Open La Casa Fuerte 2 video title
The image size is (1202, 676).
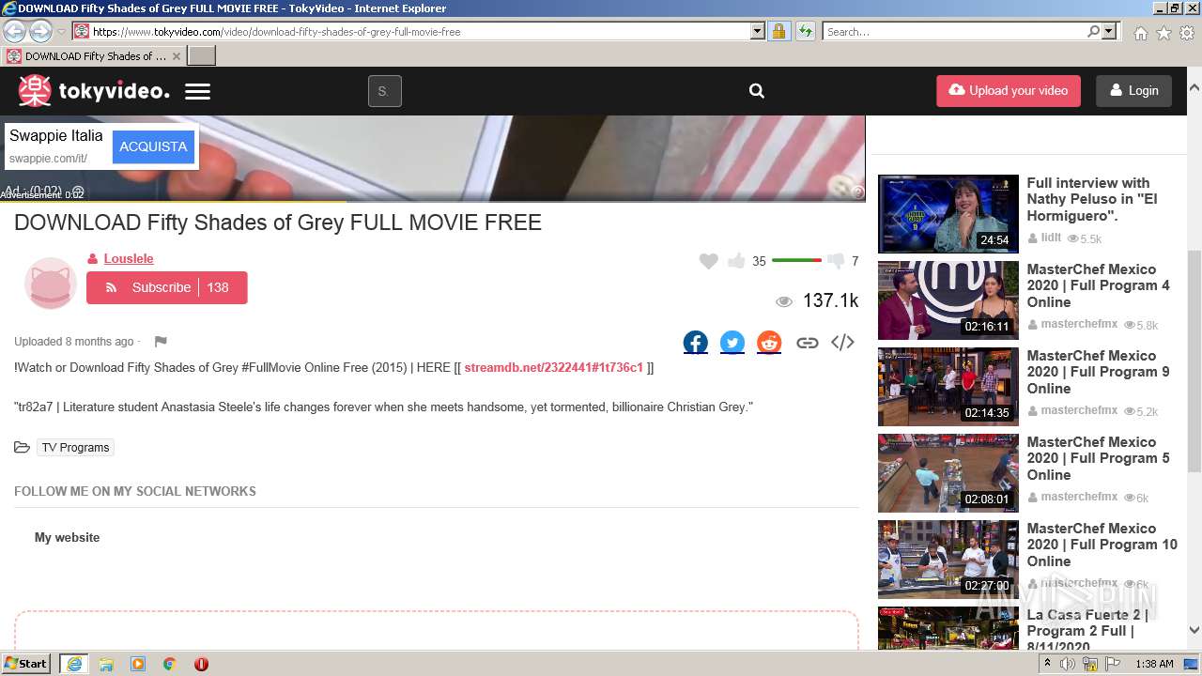click(x=1087, y=630)
